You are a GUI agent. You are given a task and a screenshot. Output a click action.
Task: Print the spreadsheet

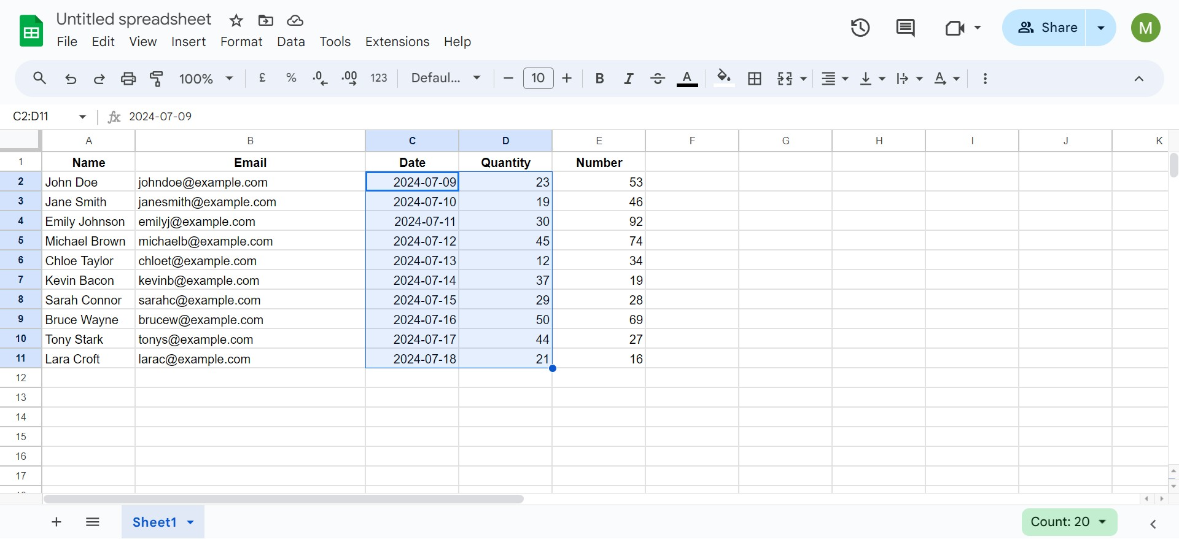pyautogui.click(x=128, y=79)
